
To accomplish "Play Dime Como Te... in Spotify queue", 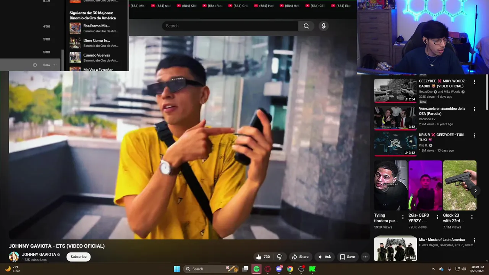I will point(96,40).
